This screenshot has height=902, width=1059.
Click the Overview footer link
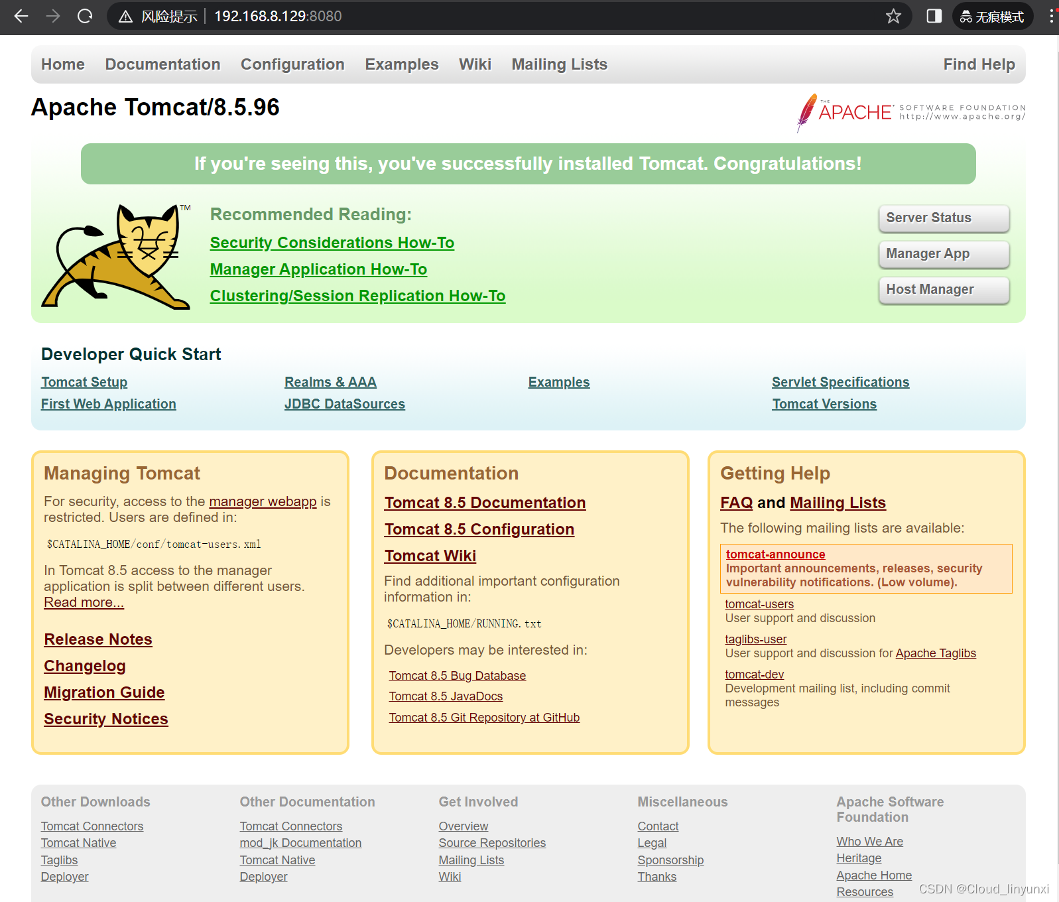pos(463,826)
